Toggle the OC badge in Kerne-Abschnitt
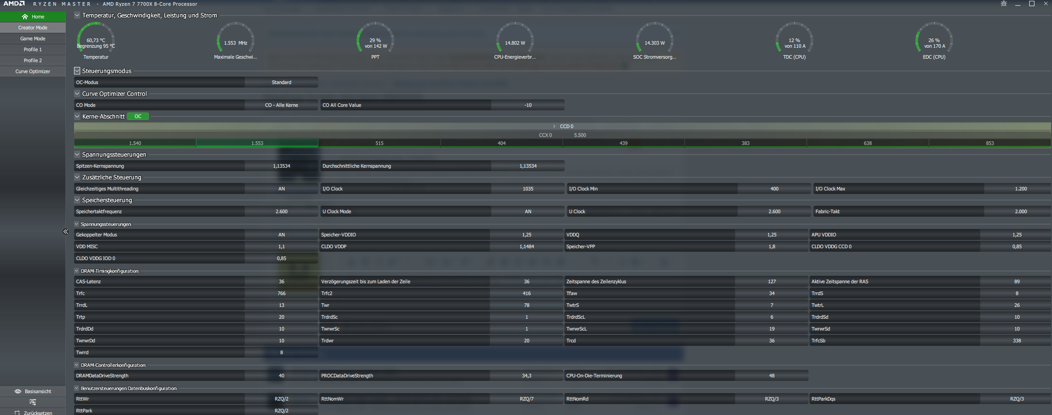1052x415 pixels. tap(138, 116)
